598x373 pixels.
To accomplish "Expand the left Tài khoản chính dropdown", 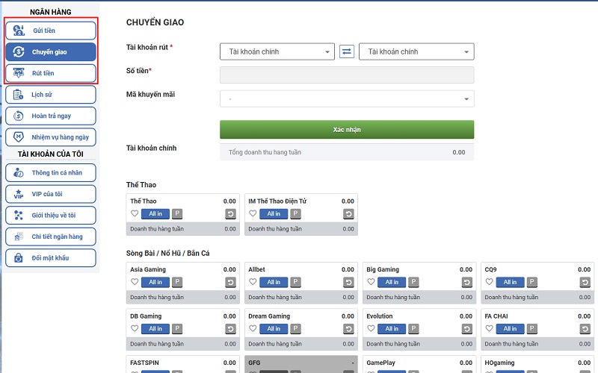I will point(277,51).
